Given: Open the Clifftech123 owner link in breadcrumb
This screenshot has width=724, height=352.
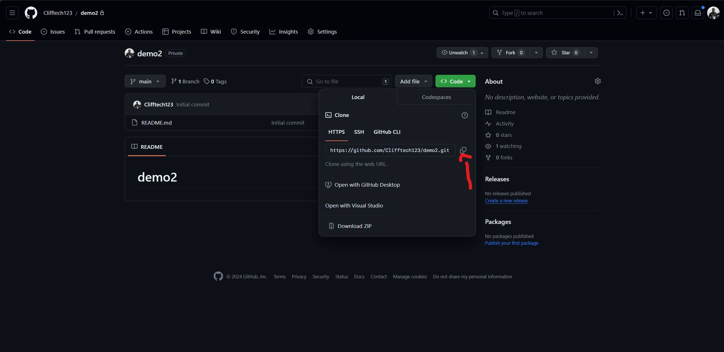Looking at the screenshot, I should click(58, 13).
